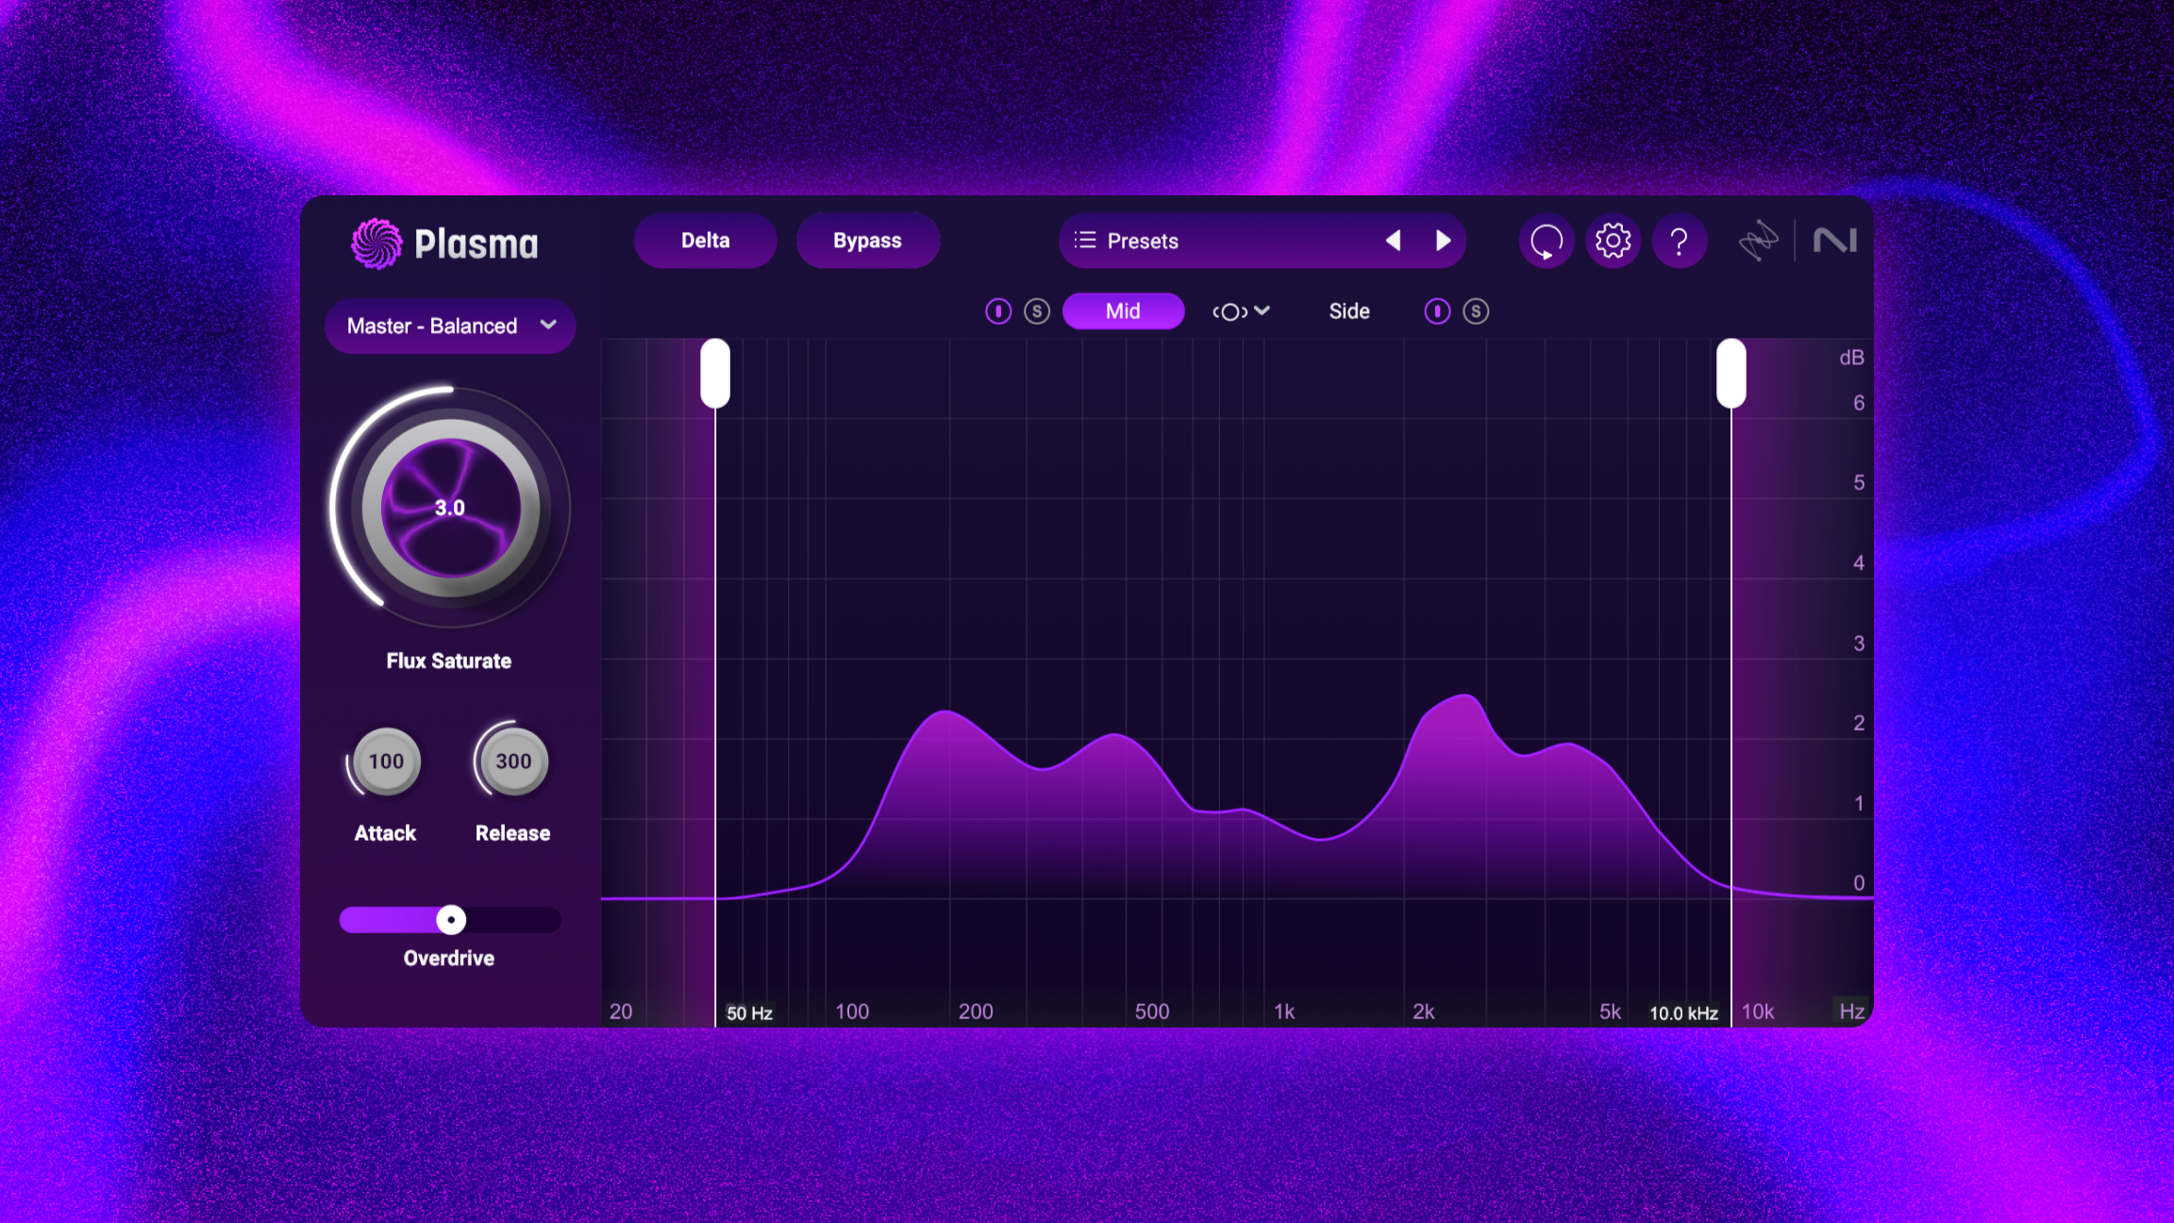The width and height of the screenshot is (2174, 1223).
Task: Open settings with the gear icon
Action: (1613, 242)
